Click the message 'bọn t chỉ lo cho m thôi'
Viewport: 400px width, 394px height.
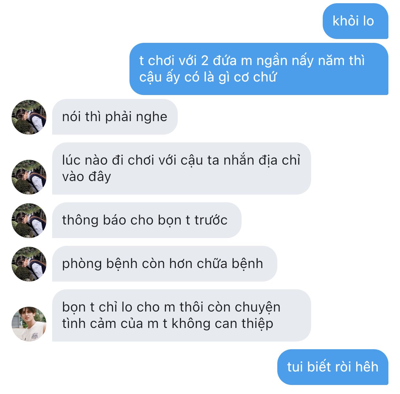[x=182, y=315]
